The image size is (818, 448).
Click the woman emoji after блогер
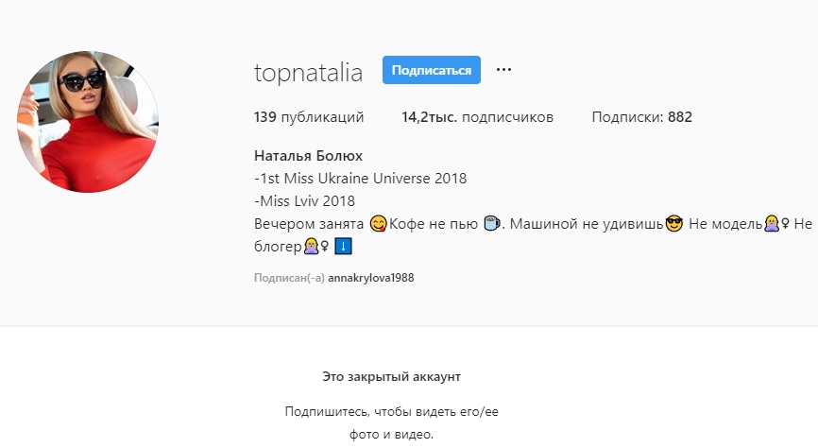tap(312, 246)
